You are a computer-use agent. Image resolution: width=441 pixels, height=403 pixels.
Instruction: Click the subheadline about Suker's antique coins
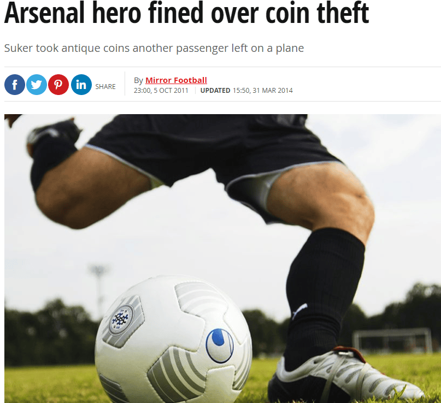[154, 48]
